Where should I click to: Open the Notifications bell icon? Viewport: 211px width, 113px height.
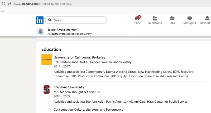coord(207,18)
